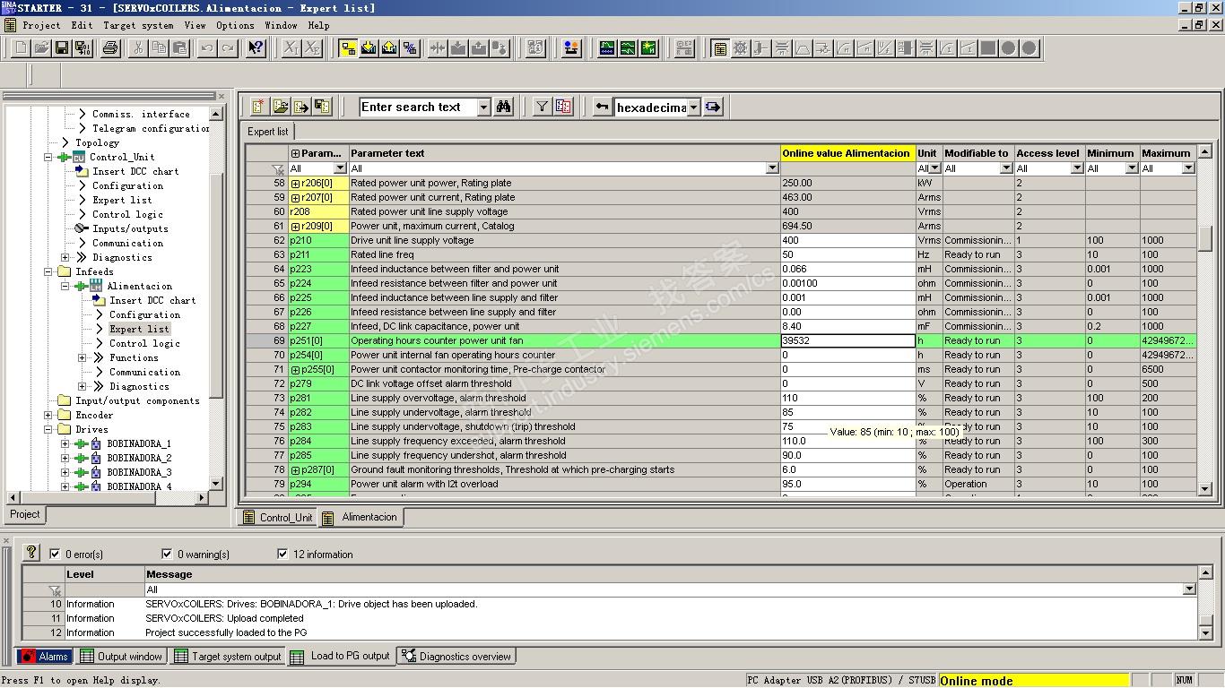Save the project with the floppy disk icon
This screenshot has height=688, width=1225.
point(62,47)
